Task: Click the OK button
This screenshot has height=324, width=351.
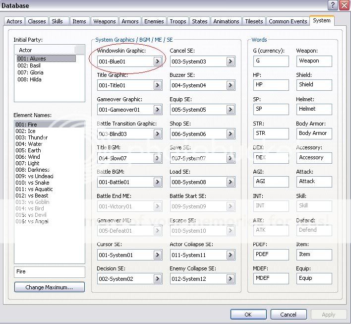Action: coord(248,315)
